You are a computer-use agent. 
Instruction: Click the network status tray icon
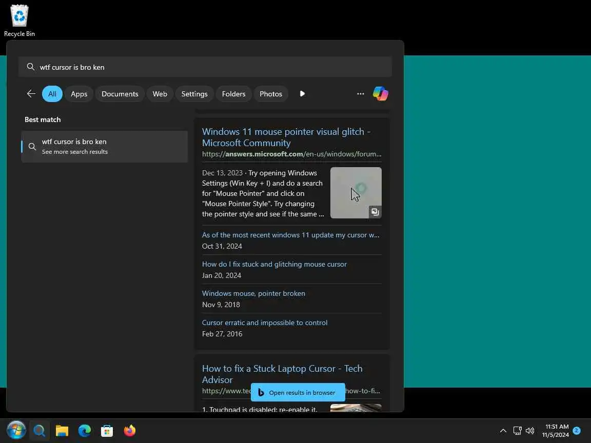point(517,430)
